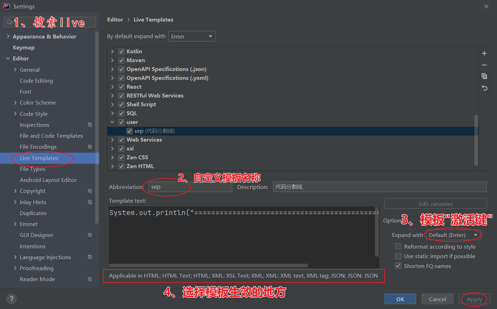Screen dimensions: 497x309
Task: Revert template changes with undo icon
Action: click(484, 88)
